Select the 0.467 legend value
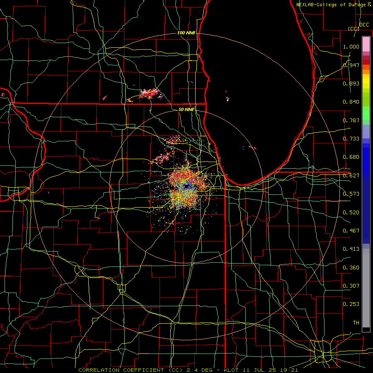The image size is (373, 373). click(x=351, y=231)
